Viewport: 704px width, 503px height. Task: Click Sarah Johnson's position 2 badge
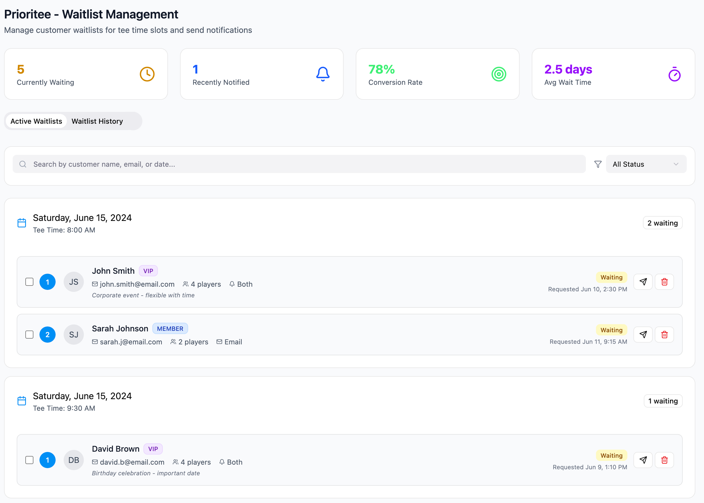click(x=48, y=335)
